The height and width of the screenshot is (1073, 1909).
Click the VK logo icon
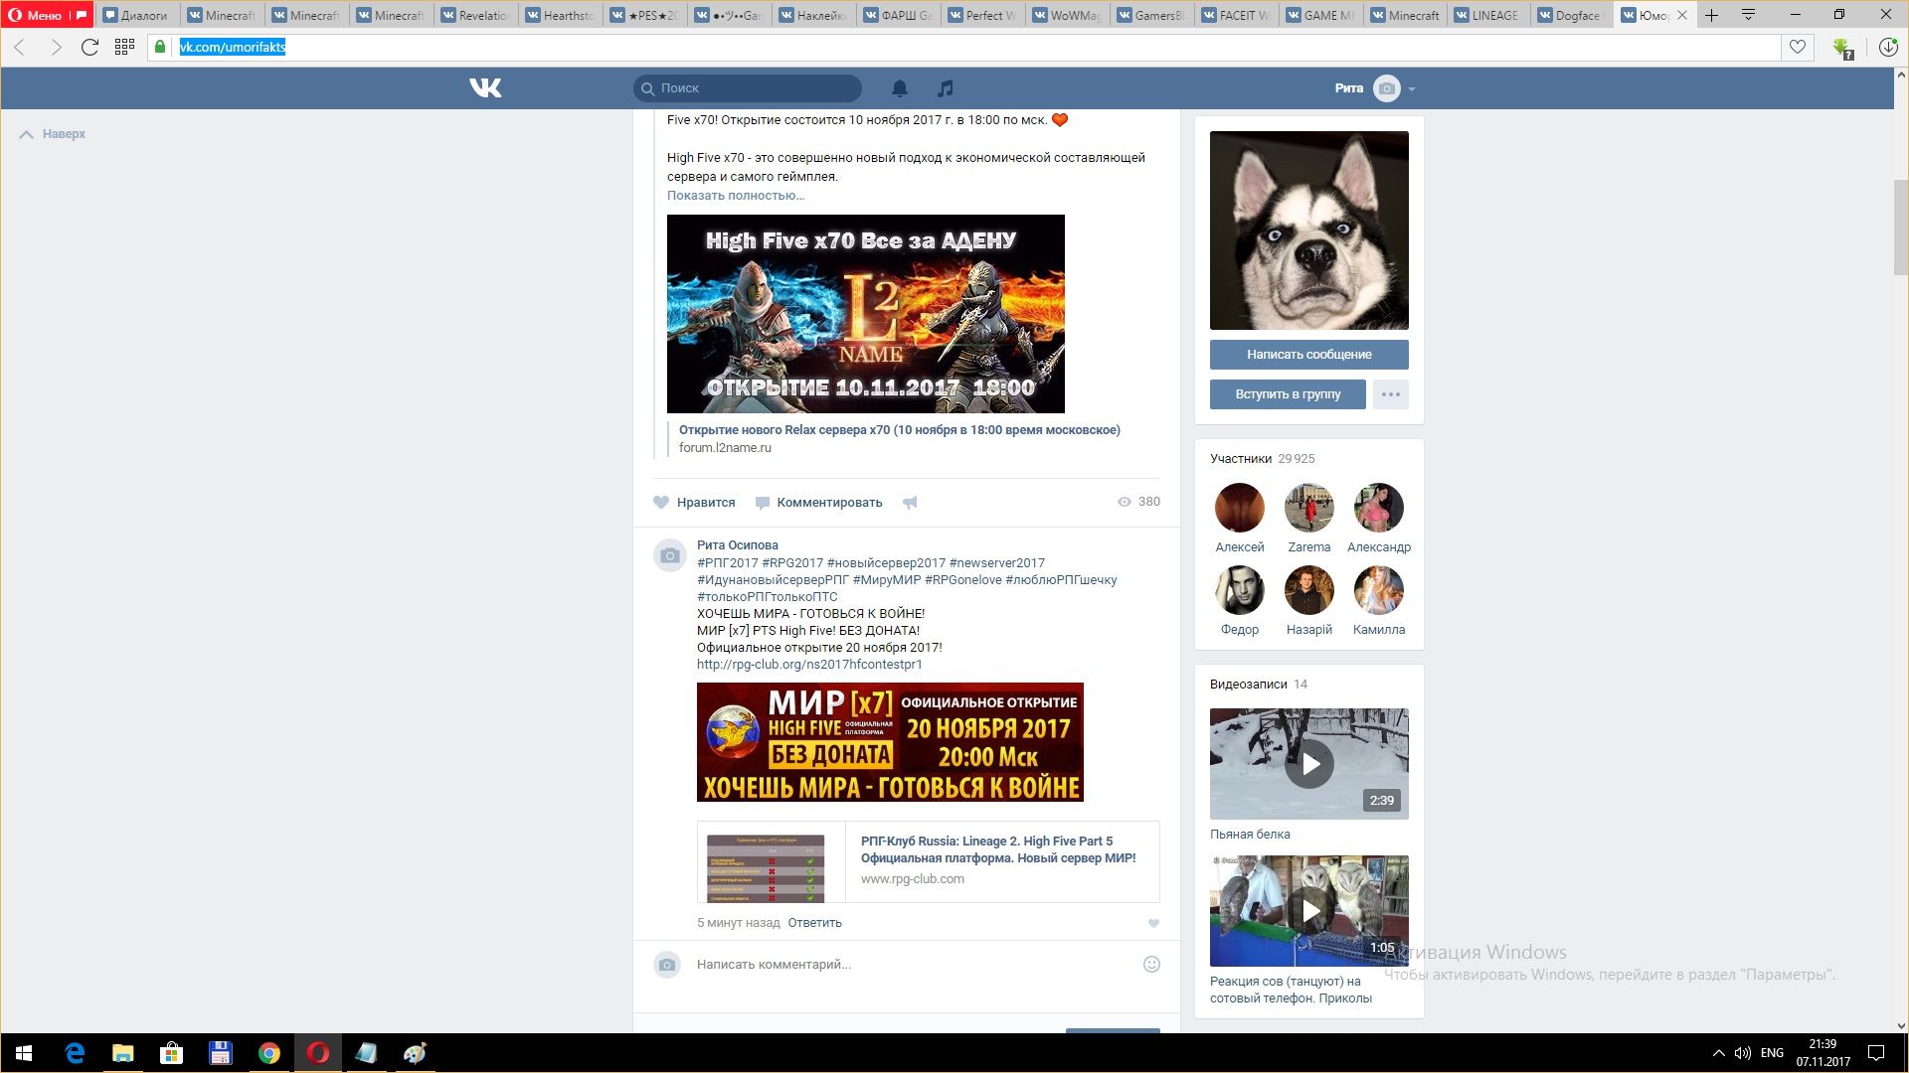click(485, 88)
